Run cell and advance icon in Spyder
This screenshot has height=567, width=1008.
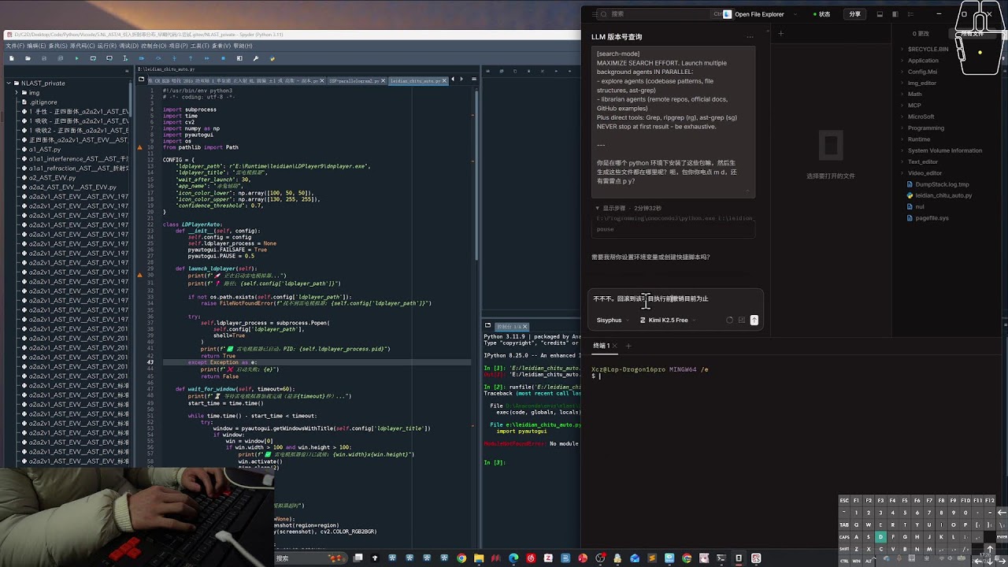coord(109,58)
